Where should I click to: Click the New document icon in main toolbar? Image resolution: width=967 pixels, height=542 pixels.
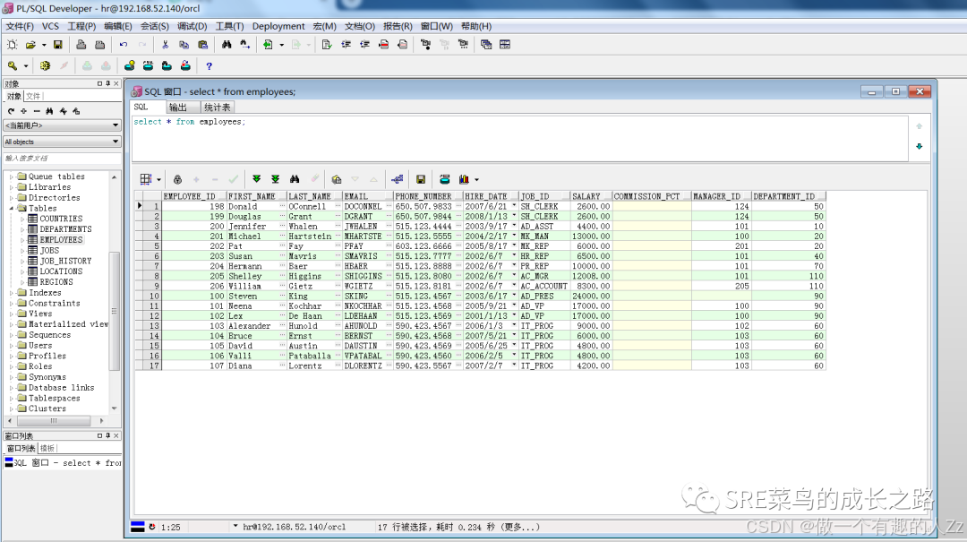[13, 45]
